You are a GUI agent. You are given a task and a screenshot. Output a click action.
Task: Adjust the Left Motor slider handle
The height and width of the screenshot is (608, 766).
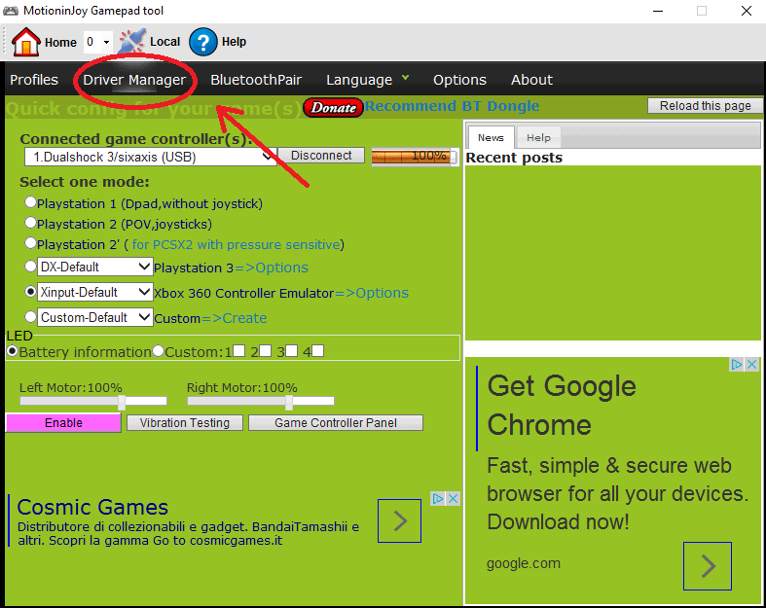122,402
